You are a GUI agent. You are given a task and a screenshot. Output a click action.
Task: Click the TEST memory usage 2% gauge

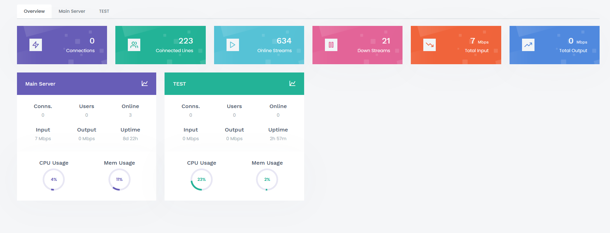pos(267,179)
